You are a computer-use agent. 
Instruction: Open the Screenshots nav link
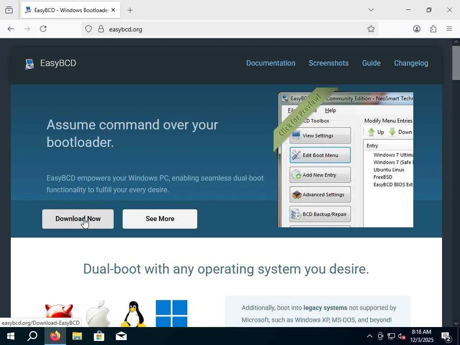click(x=328, y=63)
